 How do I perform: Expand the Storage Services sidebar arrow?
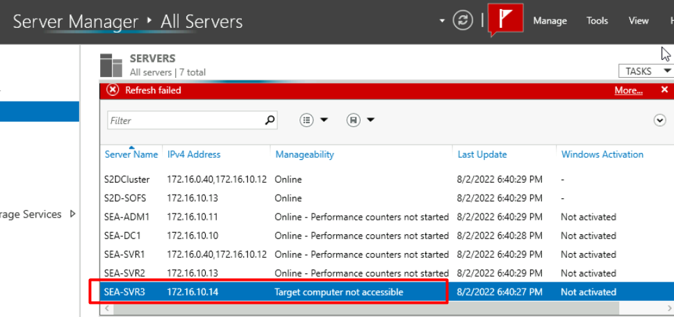coord(72,214)
